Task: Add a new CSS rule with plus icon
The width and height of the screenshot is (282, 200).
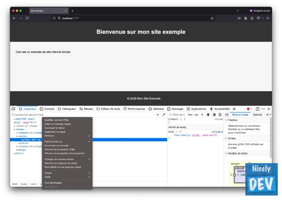Action: tap(202, 114)
